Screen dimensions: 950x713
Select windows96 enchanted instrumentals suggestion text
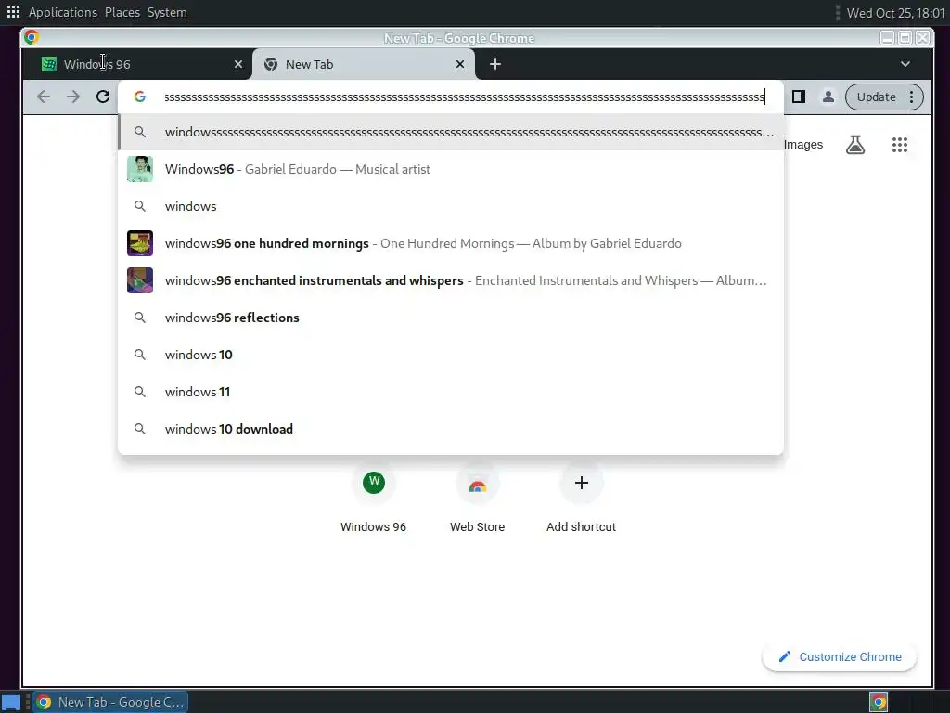pyautogui.click(x=466, y=280)
